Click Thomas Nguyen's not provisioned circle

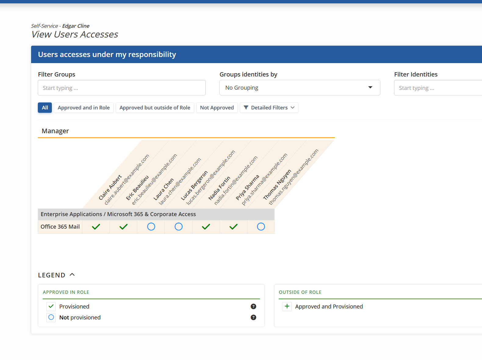[x=261, y=227]
